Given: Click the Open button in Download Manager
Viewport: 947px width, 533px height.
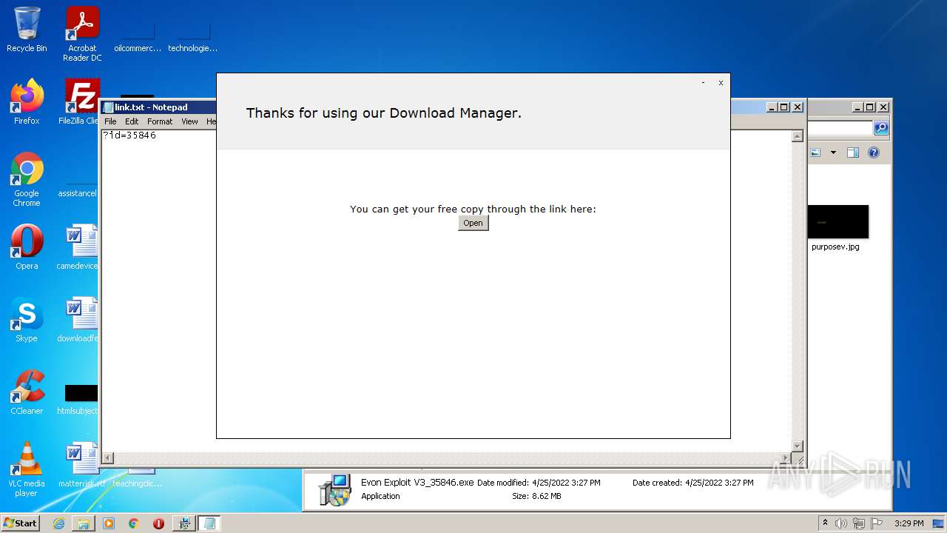Looking at the screenshot, I should pyautogui.click(x=473, y=223).
